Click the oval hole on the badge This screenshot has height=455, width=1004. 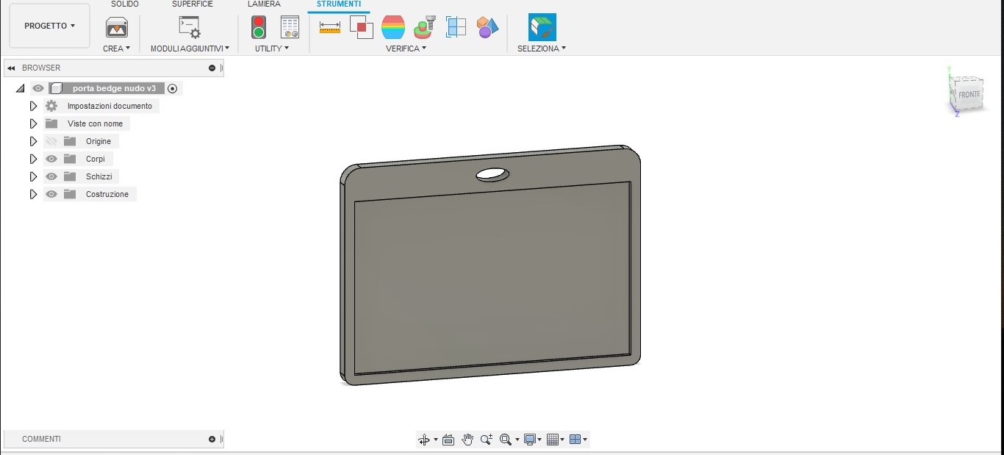click(x=492, y=174)
